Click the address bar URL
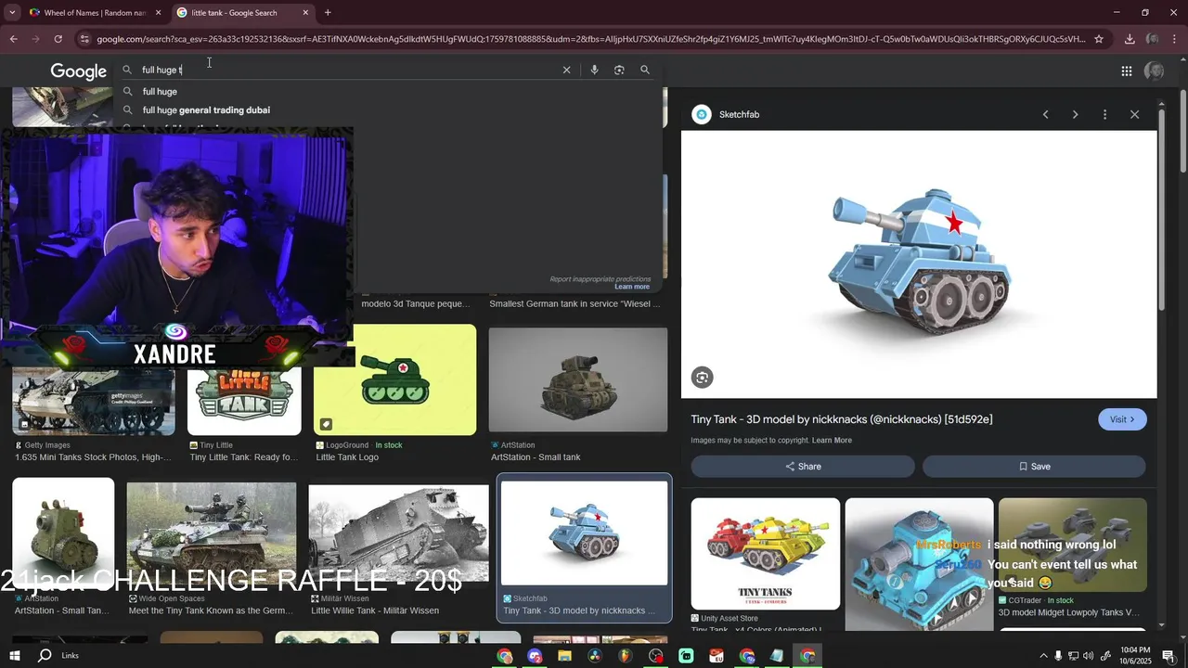Viewport: 1188px width, 668px height. pyautogui.click(x=590, y=39)
